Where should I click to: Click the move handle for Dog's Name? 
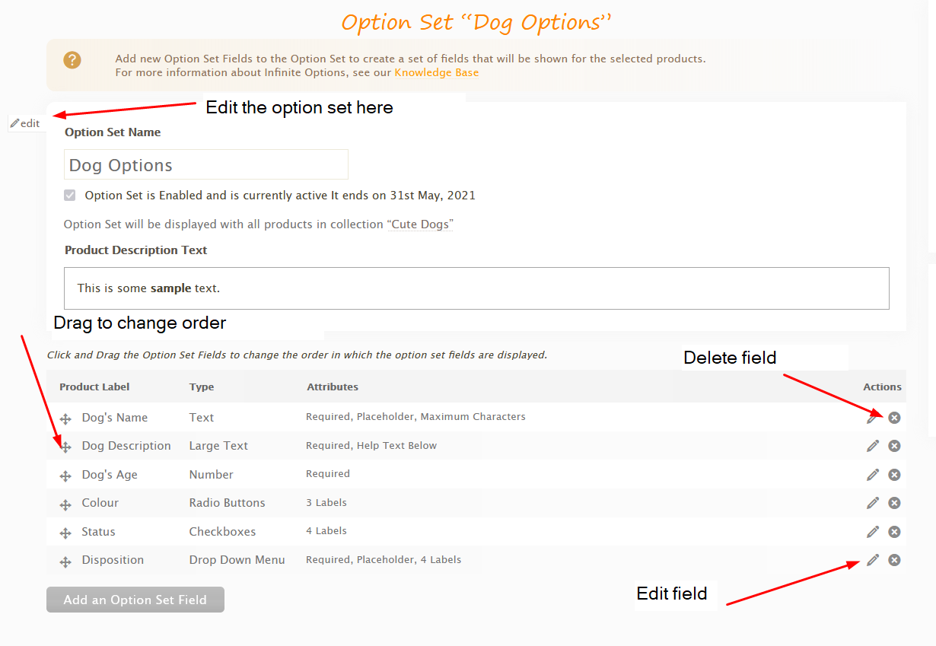tap(65, 418)
